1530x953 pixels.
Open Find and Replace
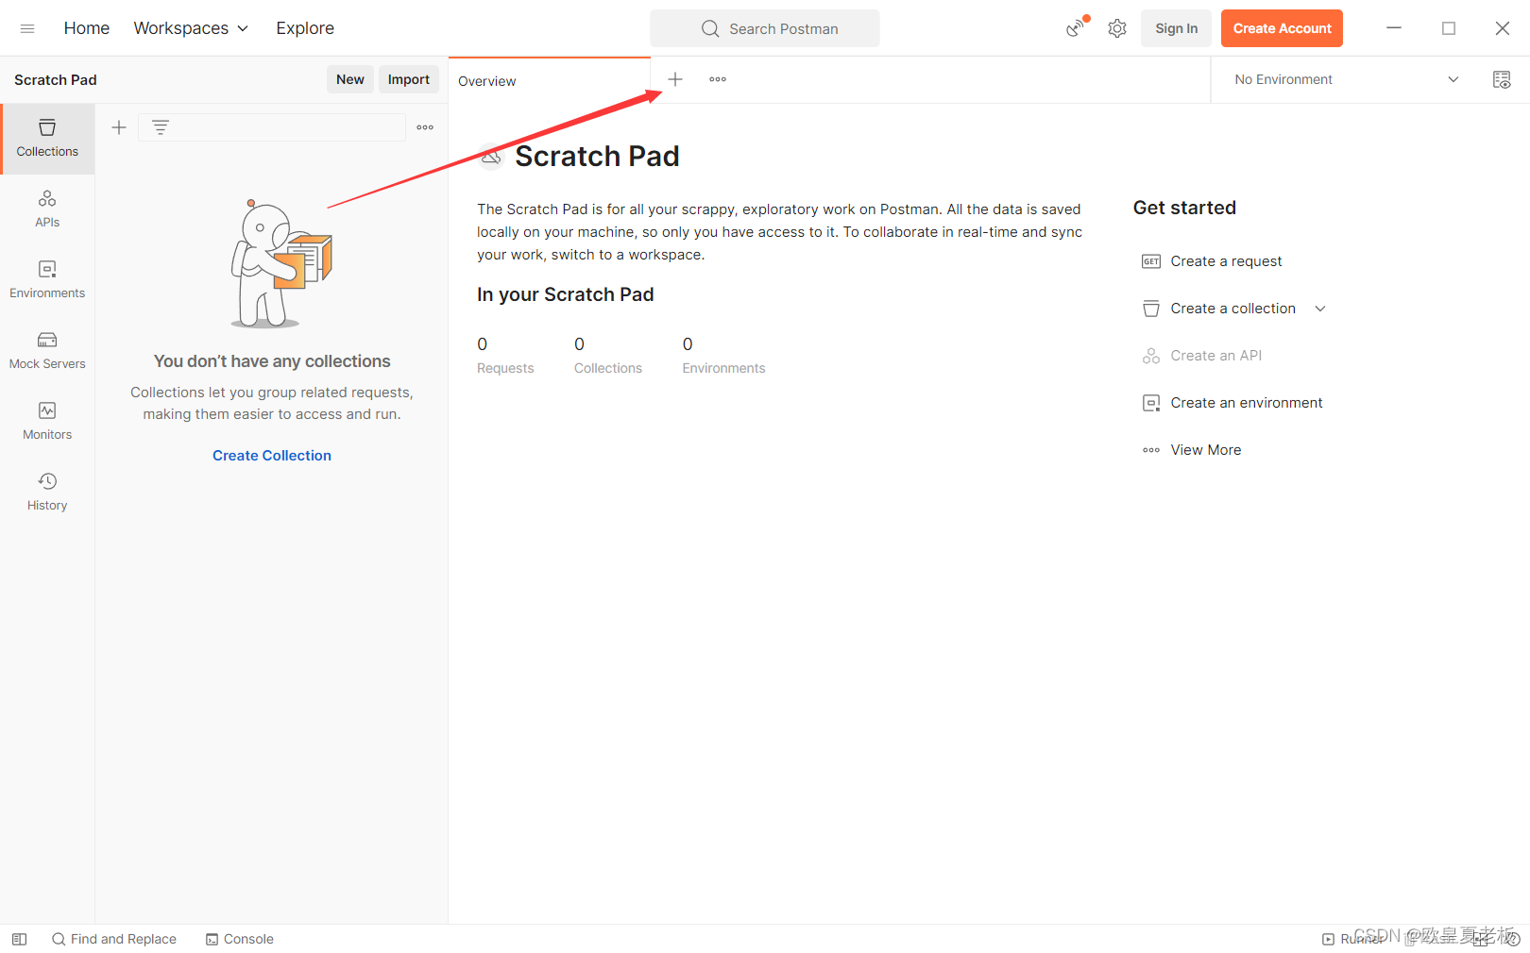(114, 939)
